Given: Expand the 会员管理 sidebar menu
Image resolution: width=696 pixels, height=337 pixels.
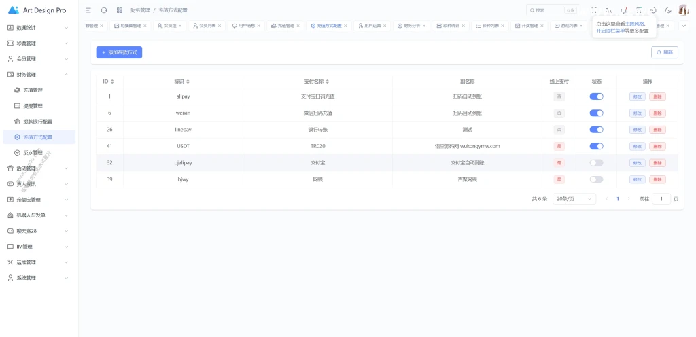Looking at the screenshot, I should tap(39, 58).
